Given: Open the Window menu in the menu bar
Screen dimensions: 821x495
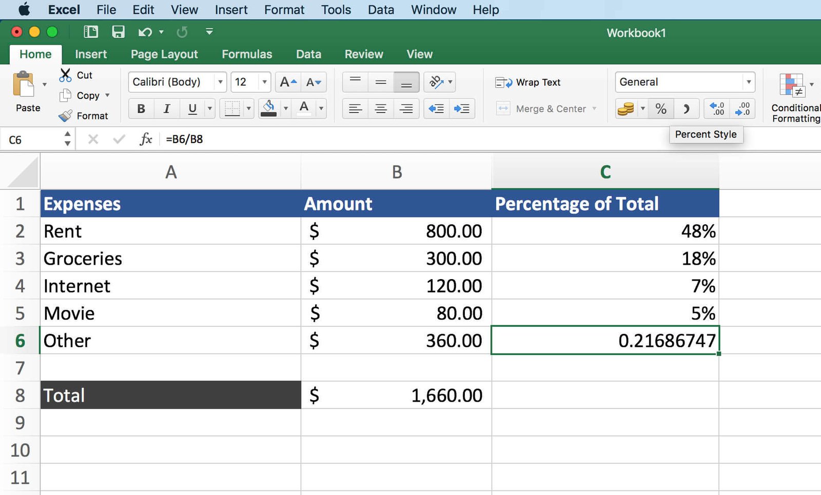Looking at the screenshot, I should (433, 9).
